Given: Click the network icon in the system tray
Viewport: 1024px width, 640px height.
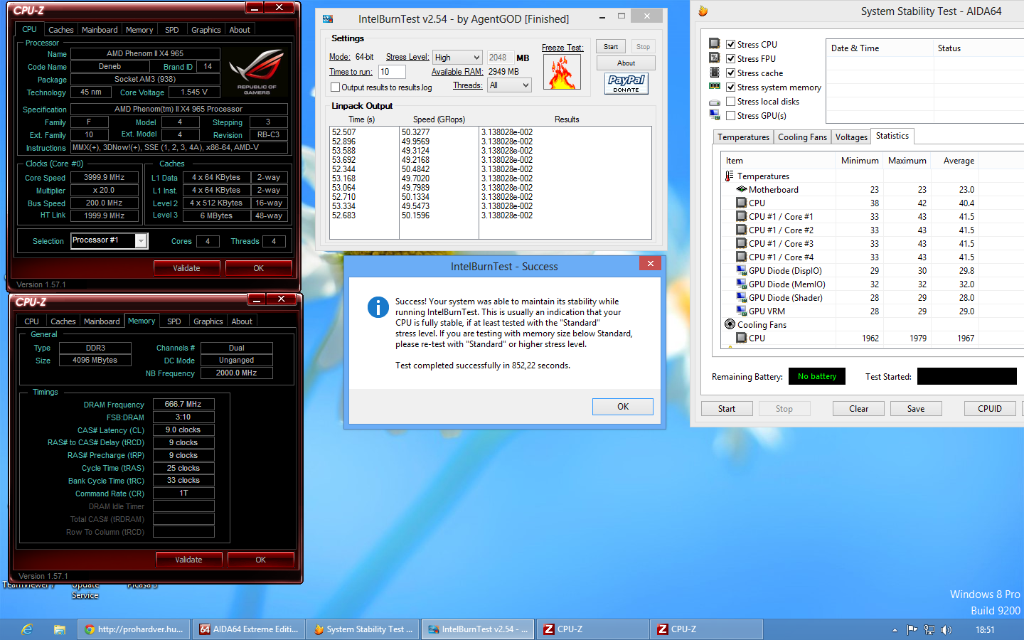Looking at the screenshot, I should pyautogui.click(x=929, y=629).
